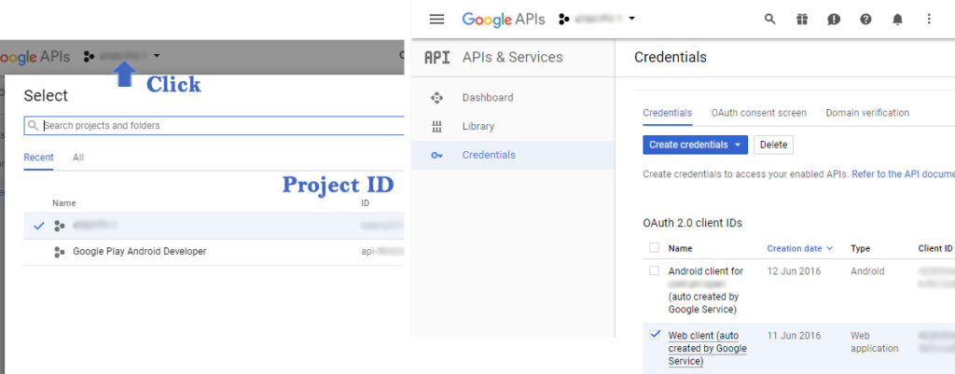Viewport: 955px width, 374px height.
Task: Check the Android client row checkbox
Action: pyautogui.click(x=654, y=271)
